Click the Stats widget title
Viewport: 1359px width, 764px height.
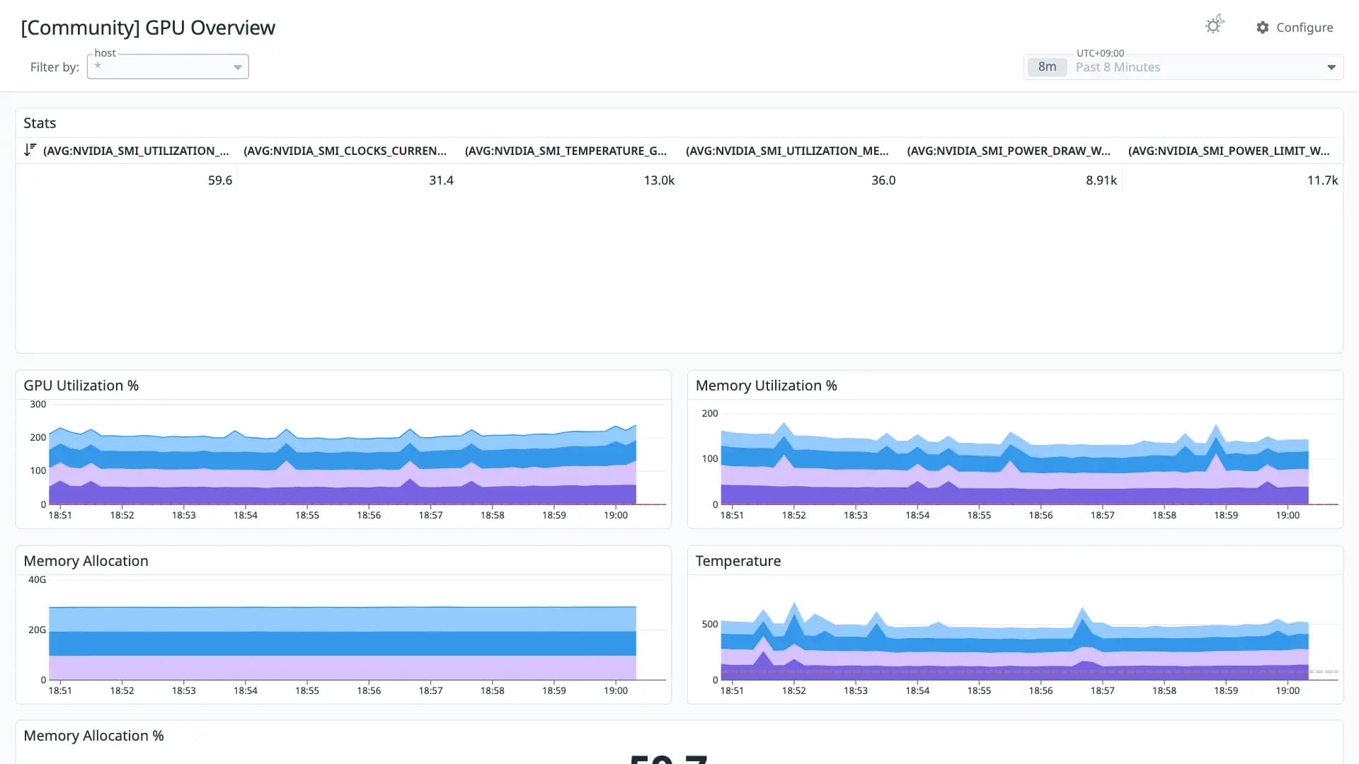[40, 123]
